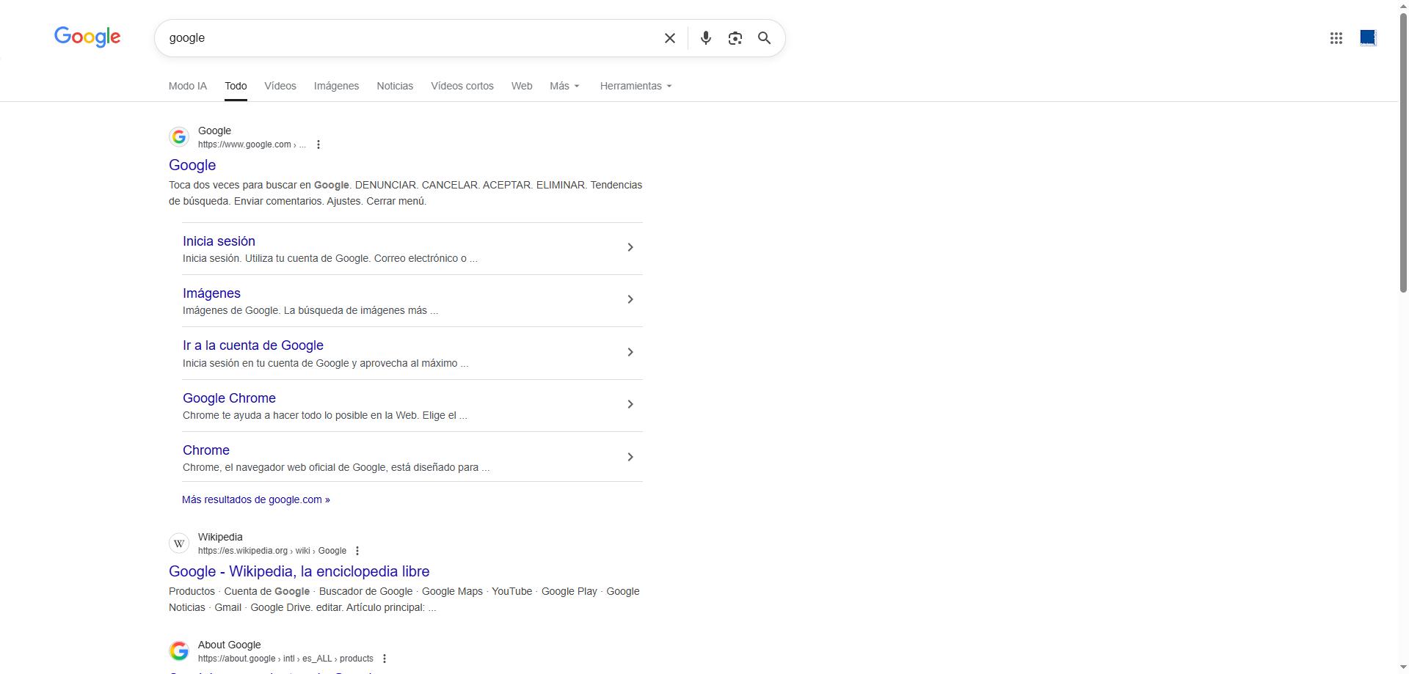The height and width of the screenshot is (674, 1409).
Task: Expand the Más dropdown
Action: (564, 86)
